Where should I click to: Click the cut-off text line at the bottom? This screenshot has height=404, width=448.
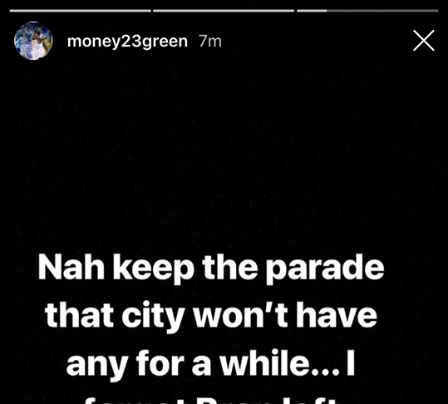210,400
